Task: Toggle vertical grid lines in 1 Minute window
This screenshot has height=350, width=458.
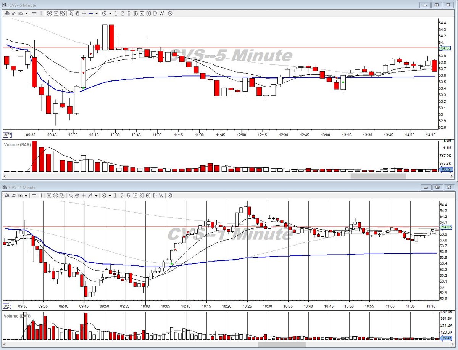Action: 41,196
